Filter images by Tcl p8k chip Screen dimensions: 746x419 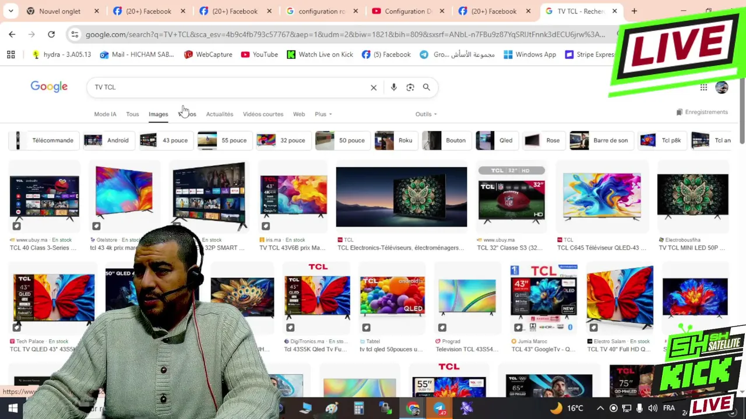click(661, 140)
